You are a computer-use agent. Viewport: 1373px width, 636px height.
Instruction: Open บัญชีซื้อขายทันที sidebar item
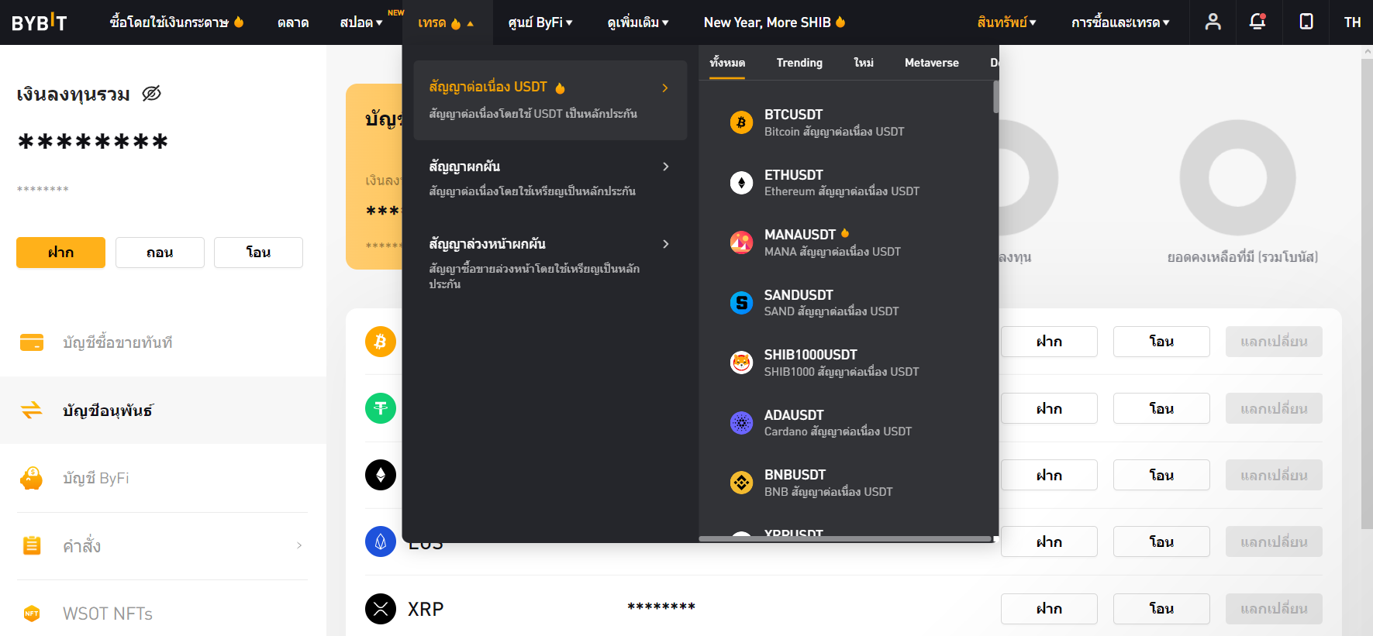[x=163, y=342]
